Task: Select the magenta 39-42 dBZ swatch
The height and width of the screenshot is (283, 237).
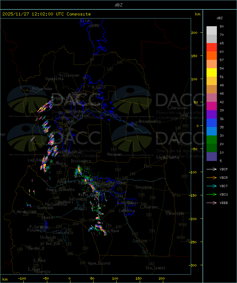Action: coord(212,106)
